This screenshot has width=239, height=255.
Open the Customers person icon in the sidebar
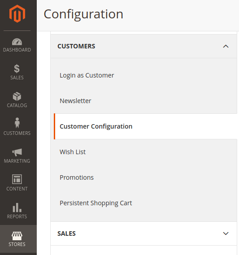[x=17, y=123]
